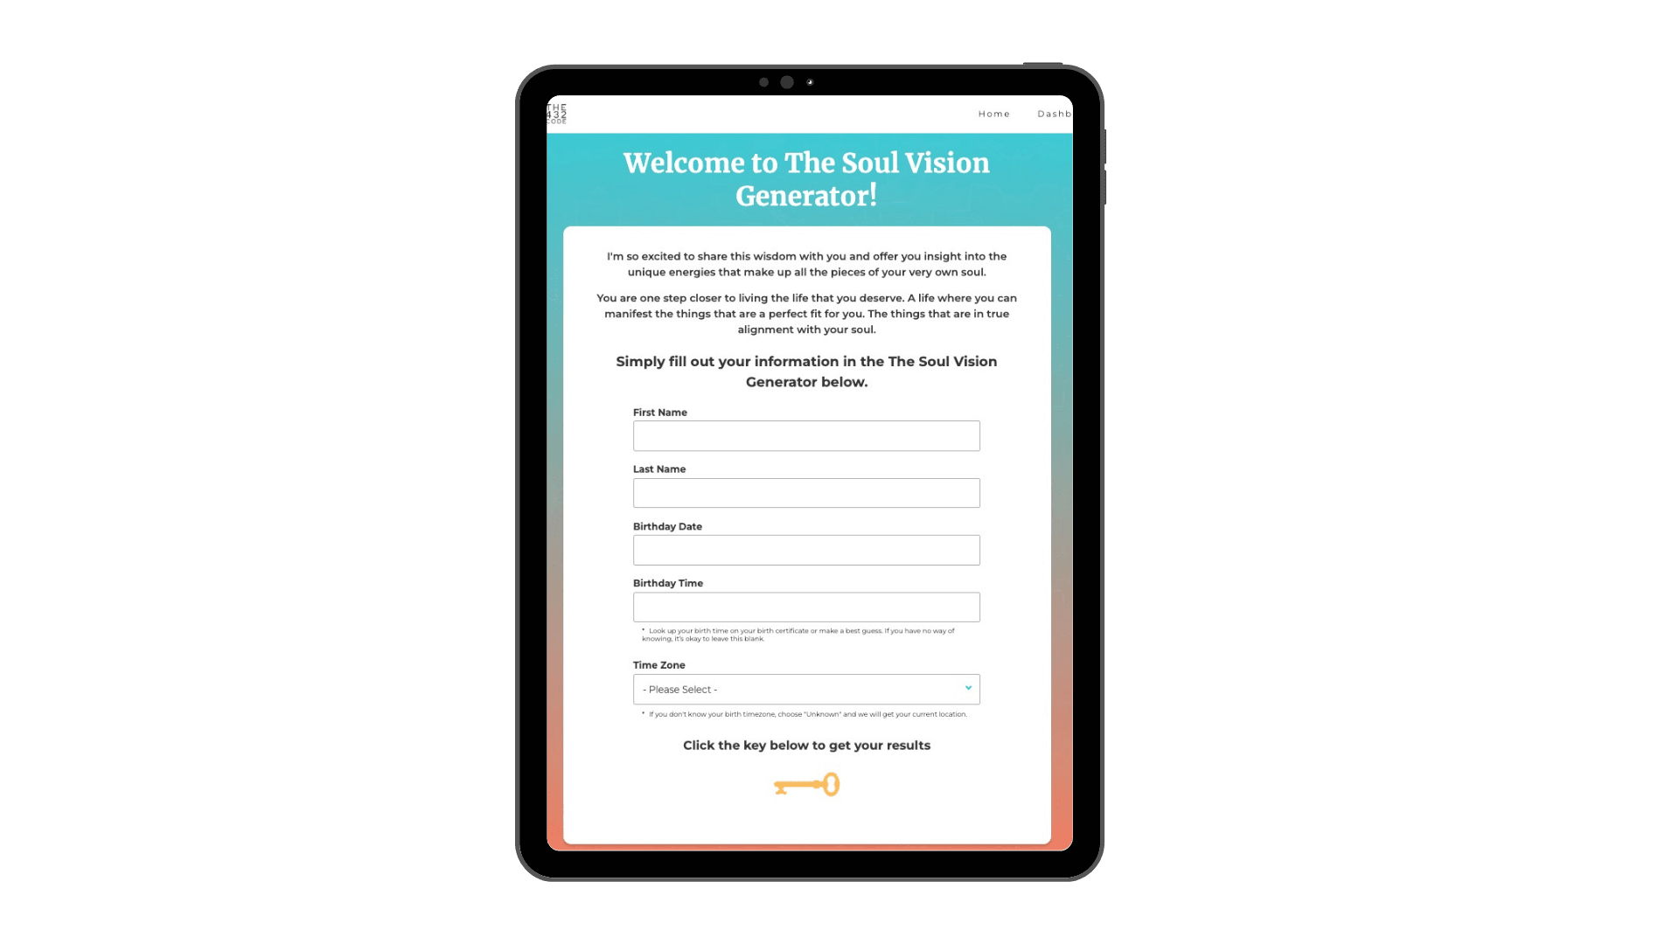This screenshot has width=1679, height=944.
Task: Click the First Name input field
Action: pyautogui.click(x=806, y=435)
